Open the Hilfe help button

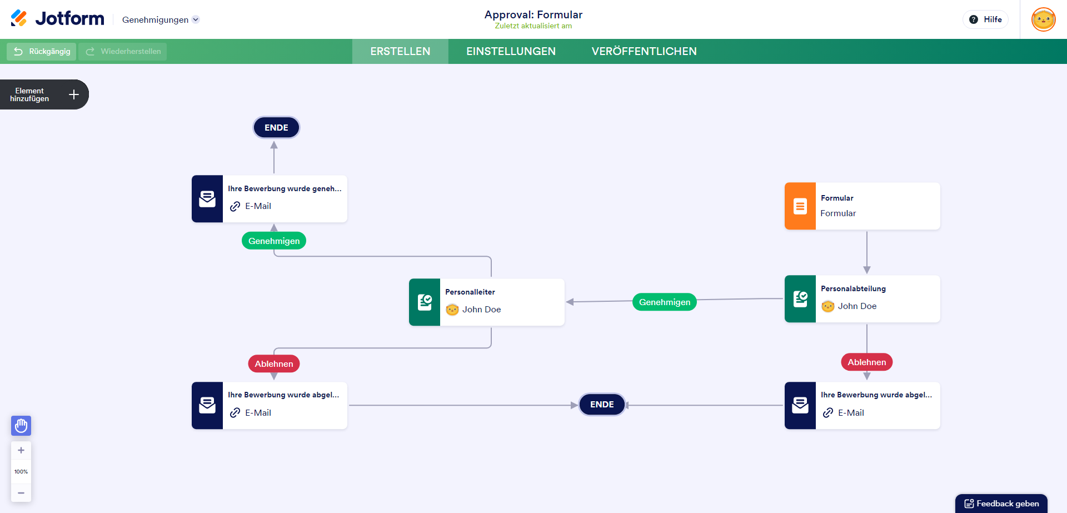[985, 19]
